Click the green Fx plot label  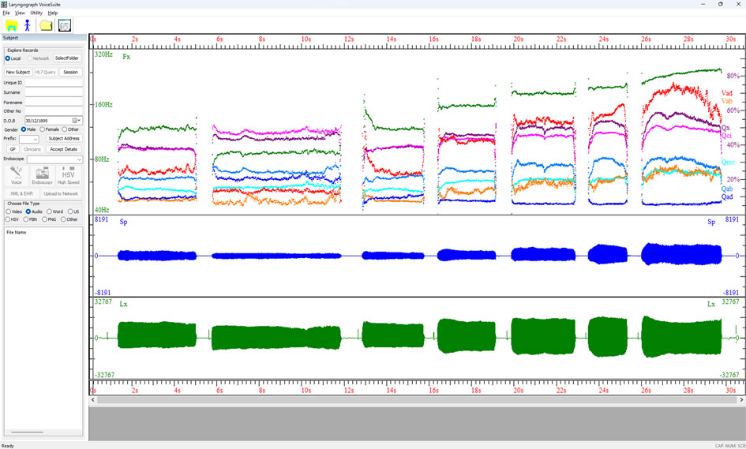tap(126, 57)
